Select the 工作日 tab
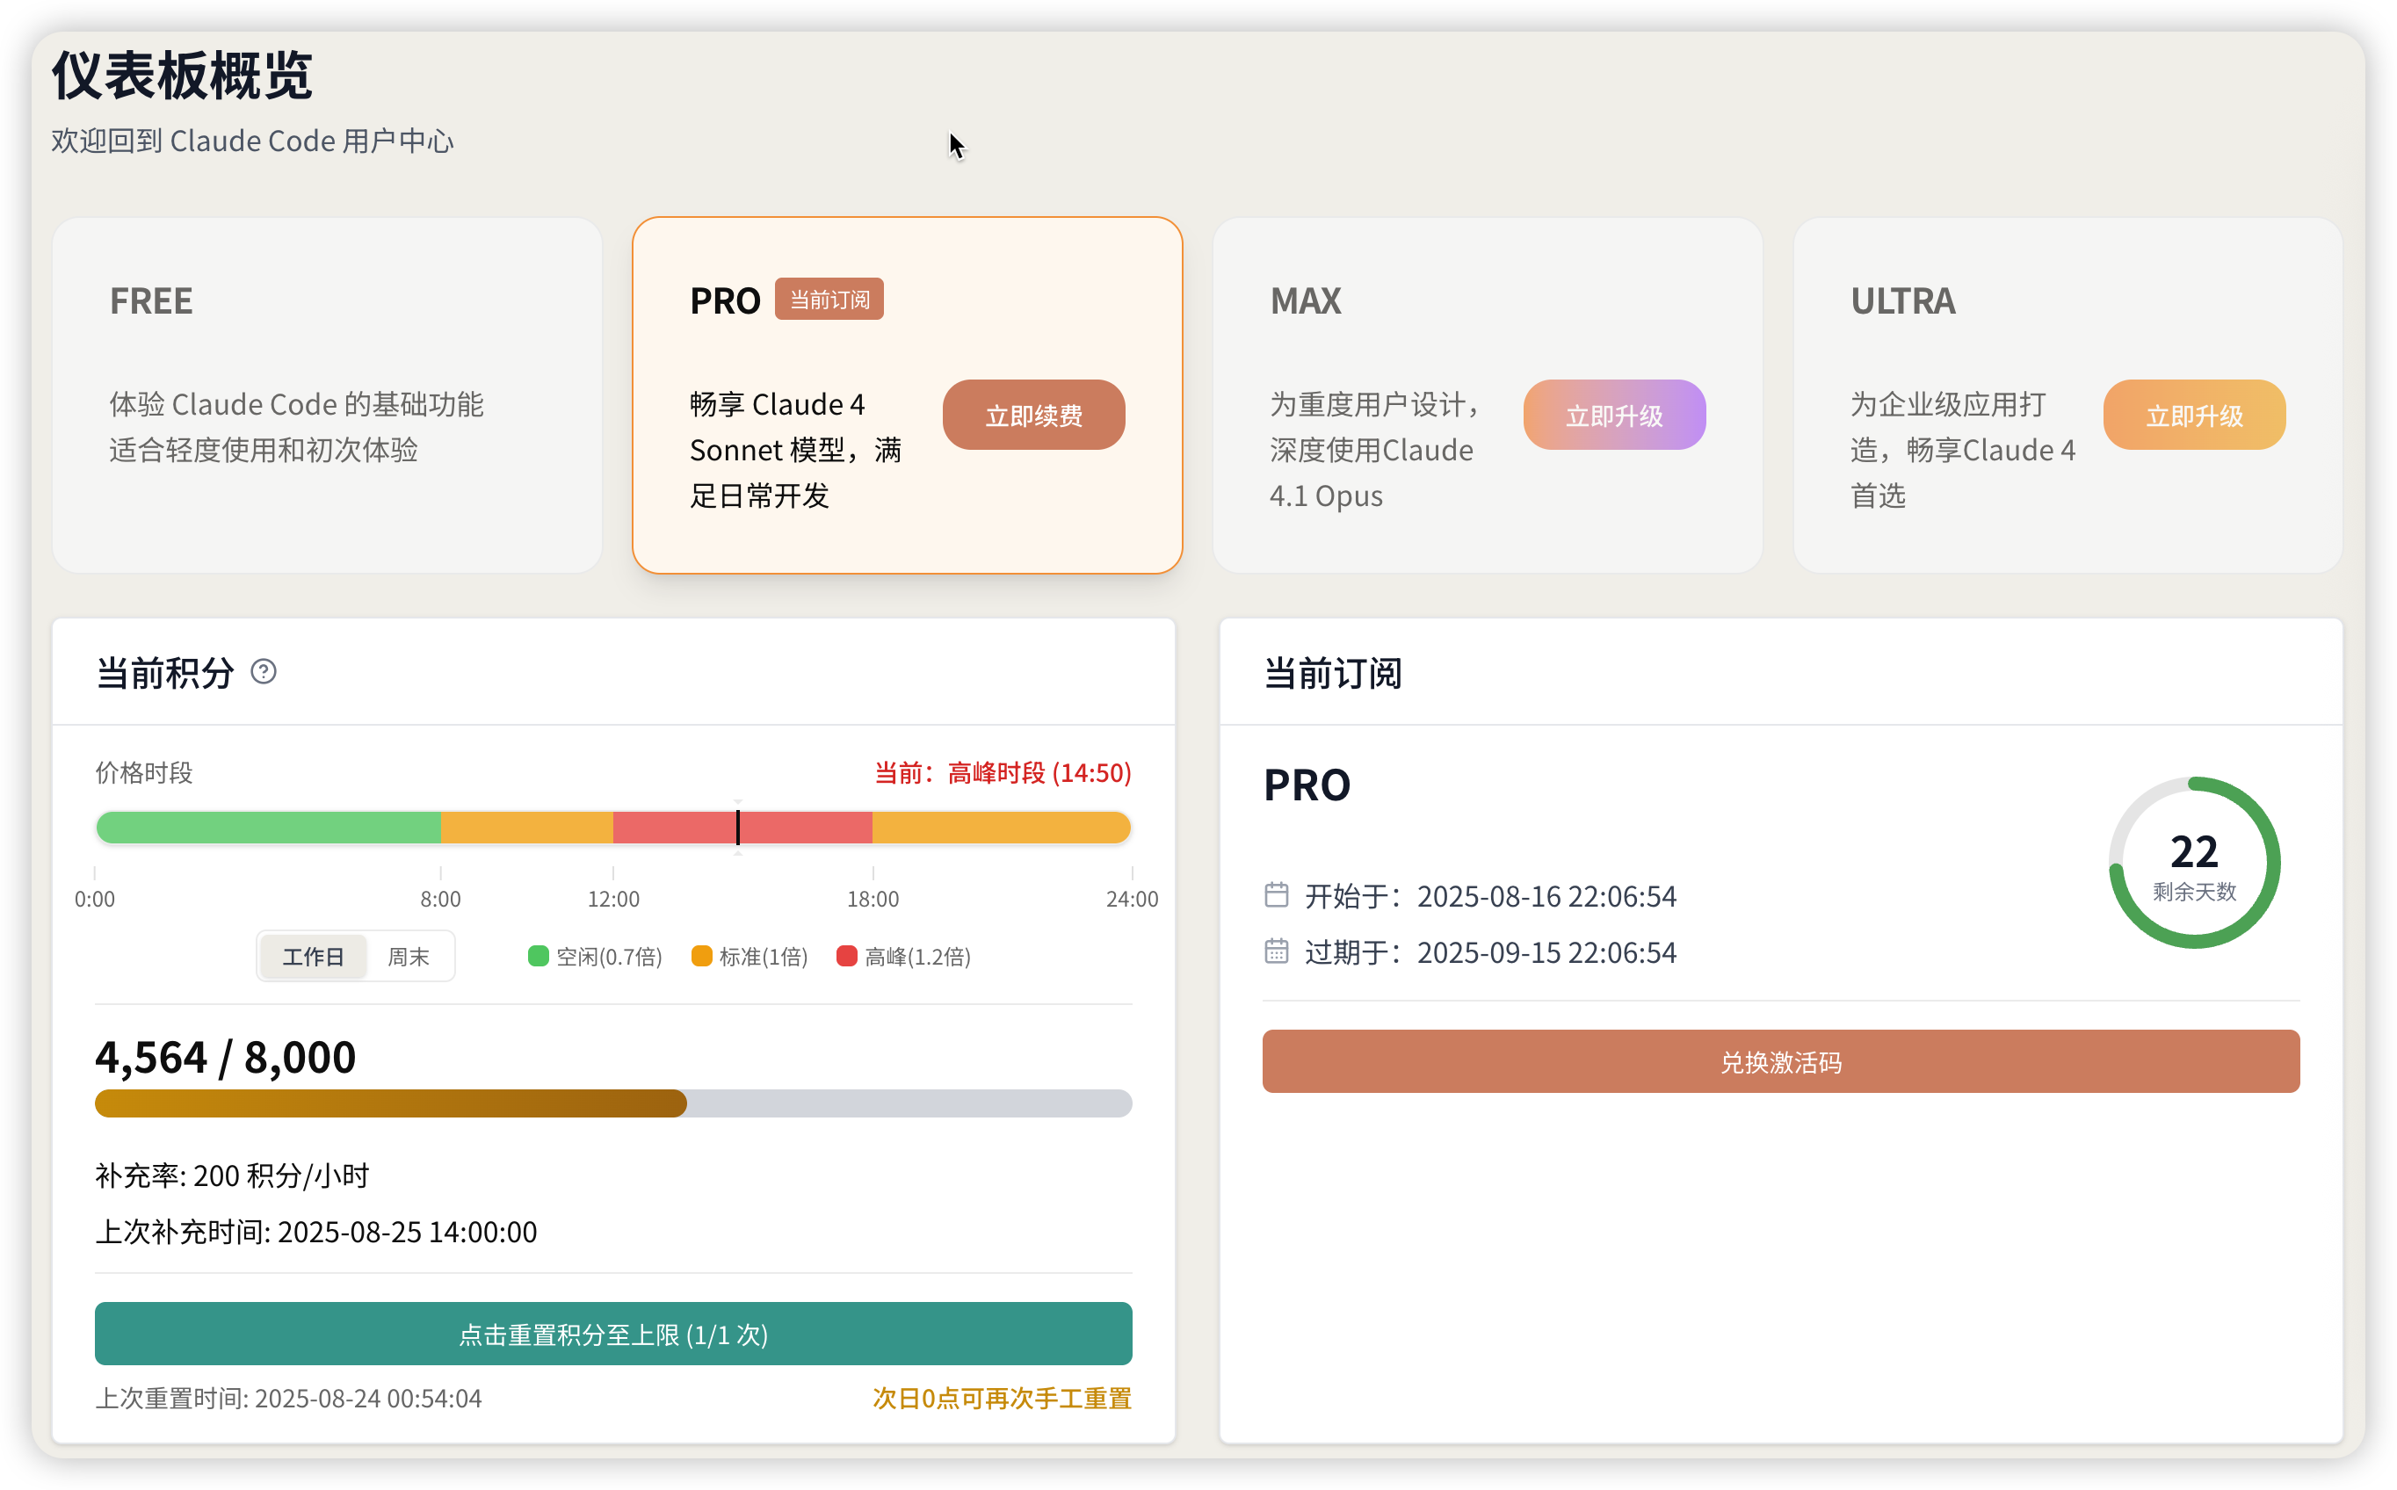The image size is (2397, 1490). tap(314, 956)
